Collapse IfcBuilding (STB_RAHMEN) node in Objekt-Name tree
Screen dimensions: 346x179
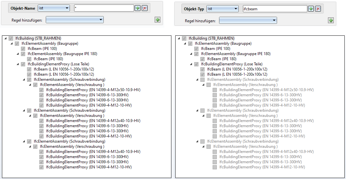pyautogui.click(x=5, y=39)
